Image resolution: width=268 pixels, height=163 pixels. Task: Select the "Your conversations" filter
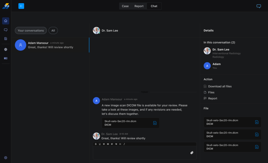point(31,31)
